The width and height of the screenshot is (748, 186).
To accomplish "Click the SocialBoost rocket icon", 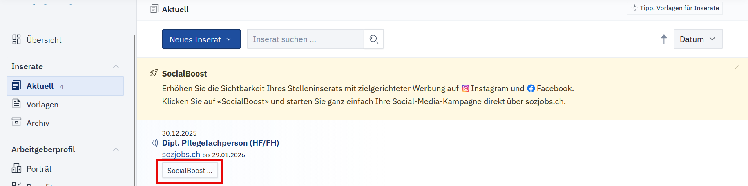I will pos(154,73).
